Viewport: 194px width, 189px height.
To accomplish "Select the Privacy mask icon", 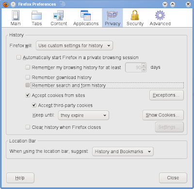I will (x=113, y=16).
